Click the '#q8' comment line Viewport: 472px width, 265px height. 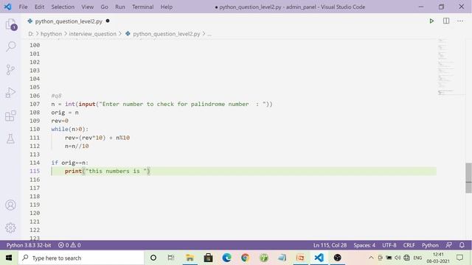coord(56,96)
